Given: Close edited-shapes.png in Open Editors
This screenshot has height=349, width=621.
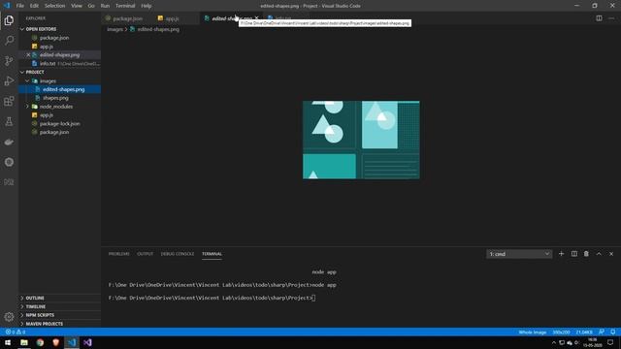Looking at the screenshot, I should 28,54.
